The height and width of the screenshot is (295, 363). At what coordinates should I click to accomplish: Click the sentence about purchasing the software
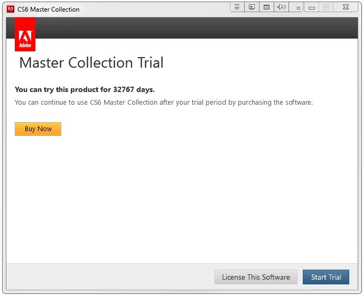(164, 103)
